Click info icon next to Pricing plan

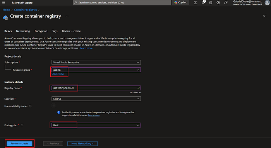22,125
